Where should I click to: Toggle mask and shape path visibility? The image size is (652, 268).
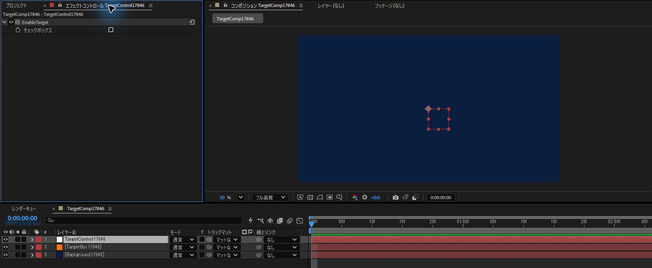point(320,198)
